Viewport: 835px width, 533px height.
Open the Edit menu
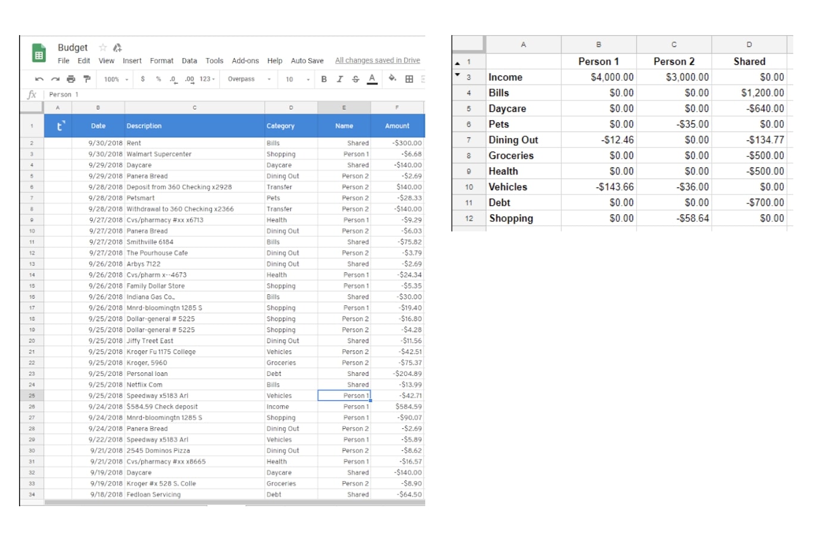tap(84, 61)
